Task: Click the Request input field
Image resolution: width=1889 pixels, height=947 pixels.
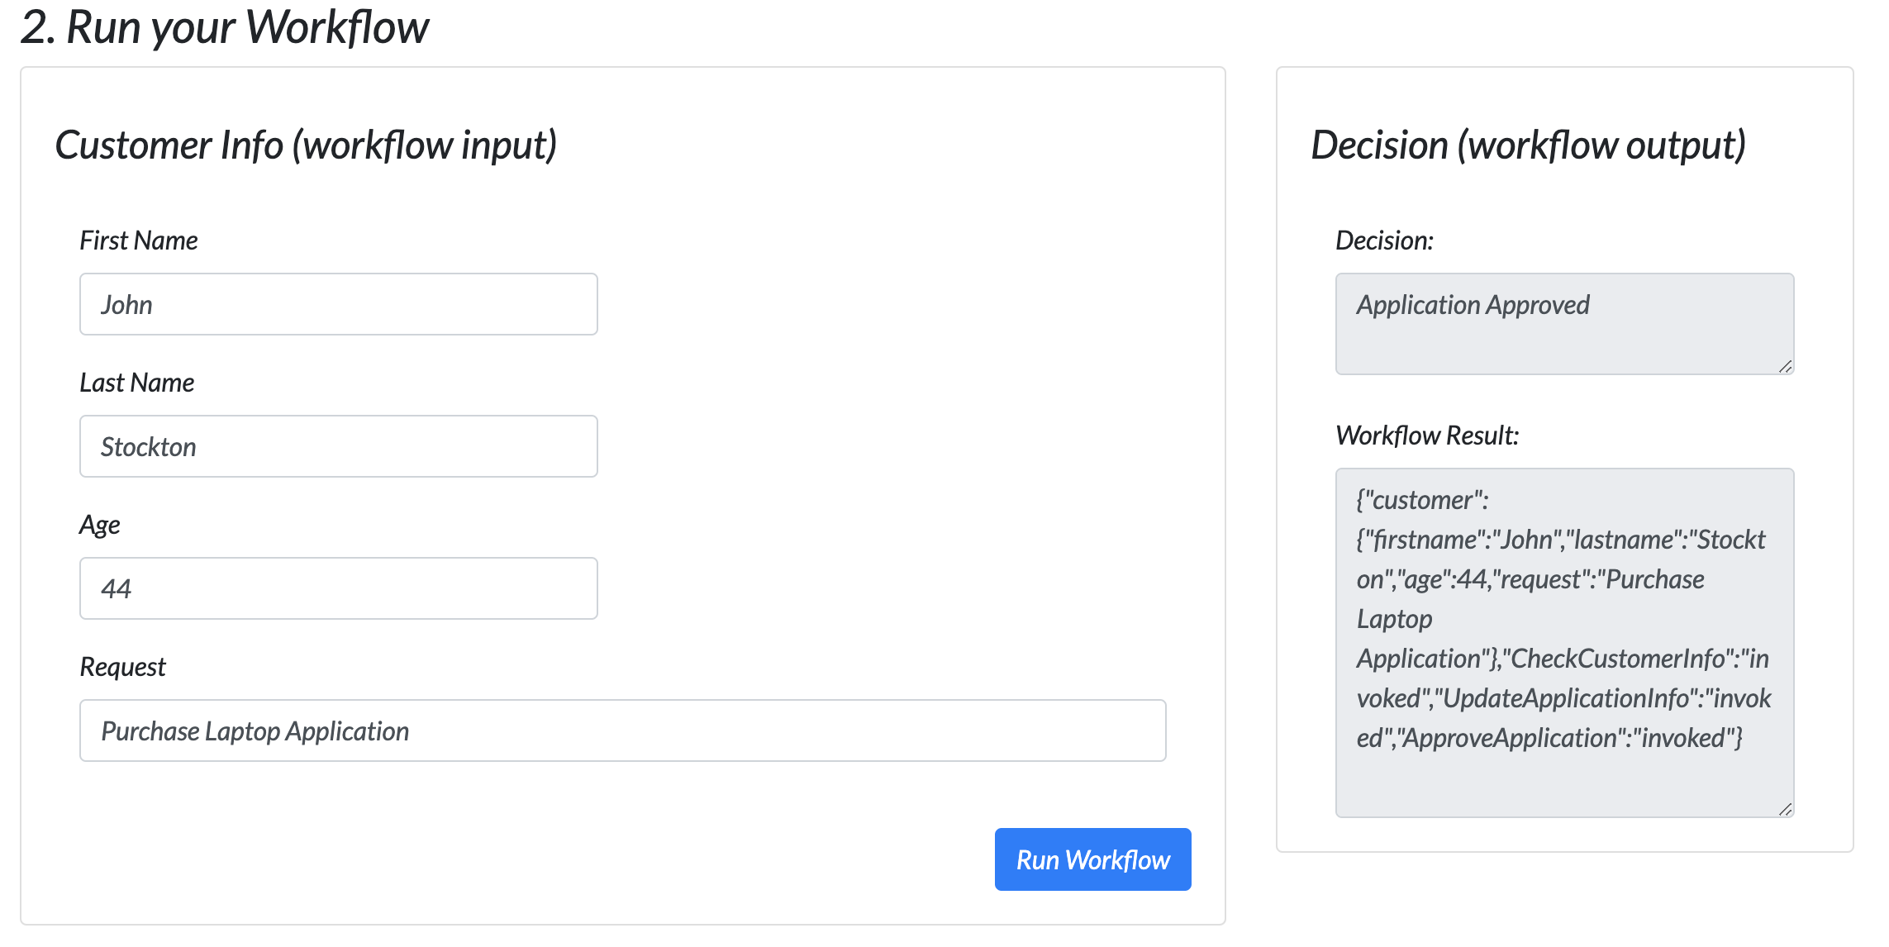Action: 622,730
